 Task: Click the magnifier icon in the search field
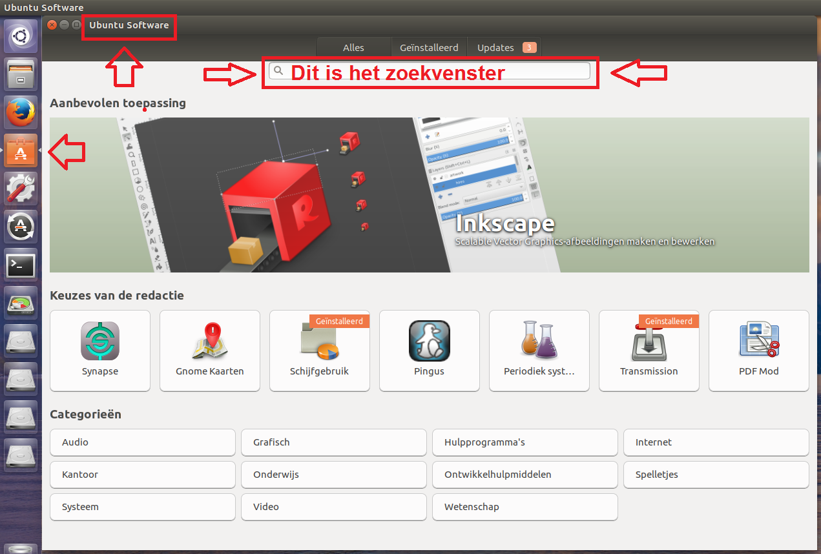(278, 70)
